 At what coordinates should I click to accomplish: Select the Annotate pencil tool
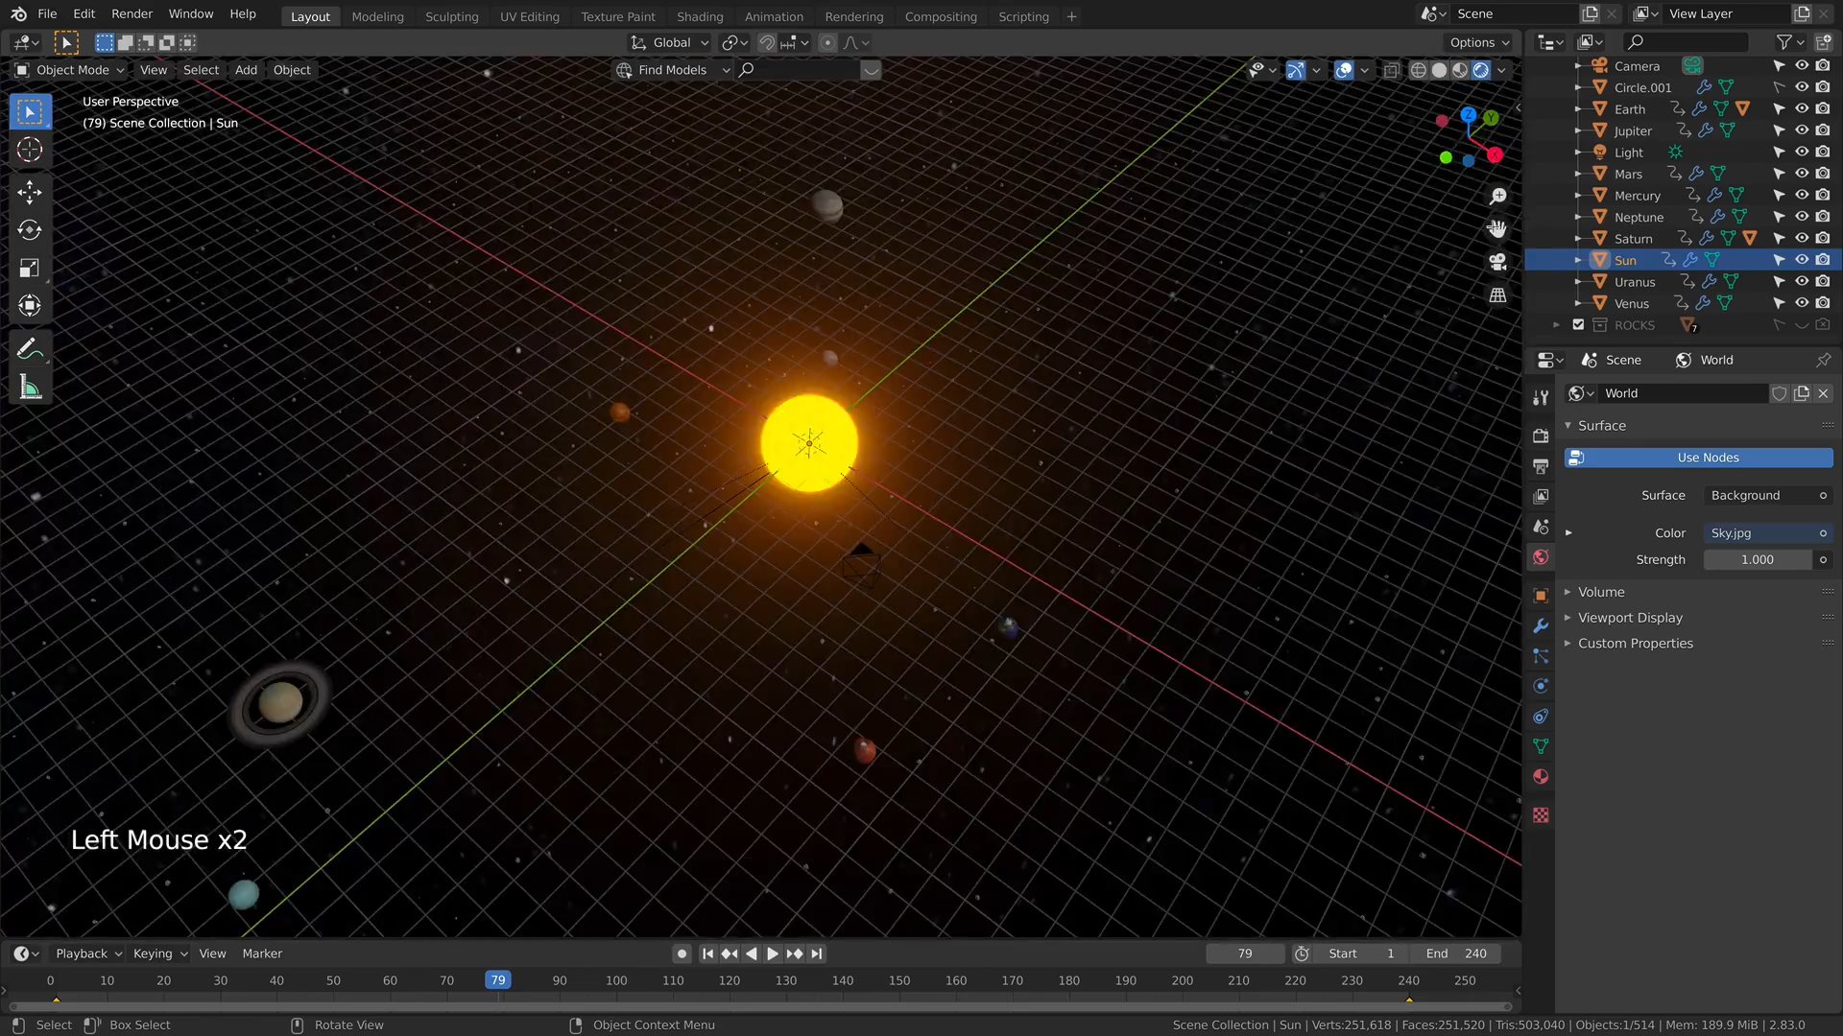30,349
